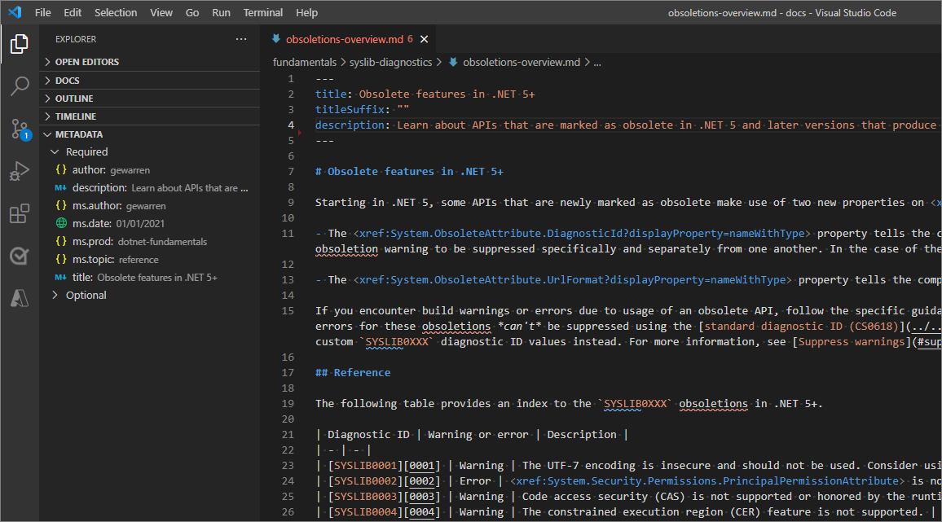942x522 pixels.
Task: Open the Extensions view icon
Action: tap(20, 214)
